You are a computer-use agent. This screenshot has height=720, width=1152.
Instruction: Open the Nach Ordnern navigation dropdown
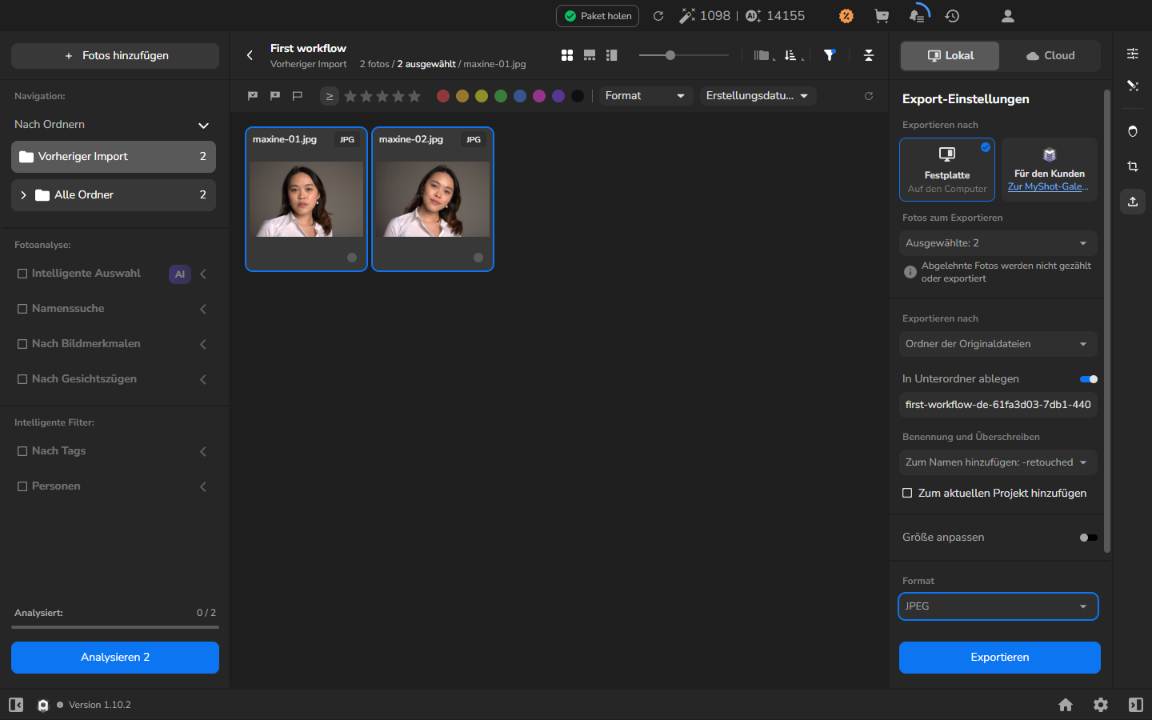(112, 125)
